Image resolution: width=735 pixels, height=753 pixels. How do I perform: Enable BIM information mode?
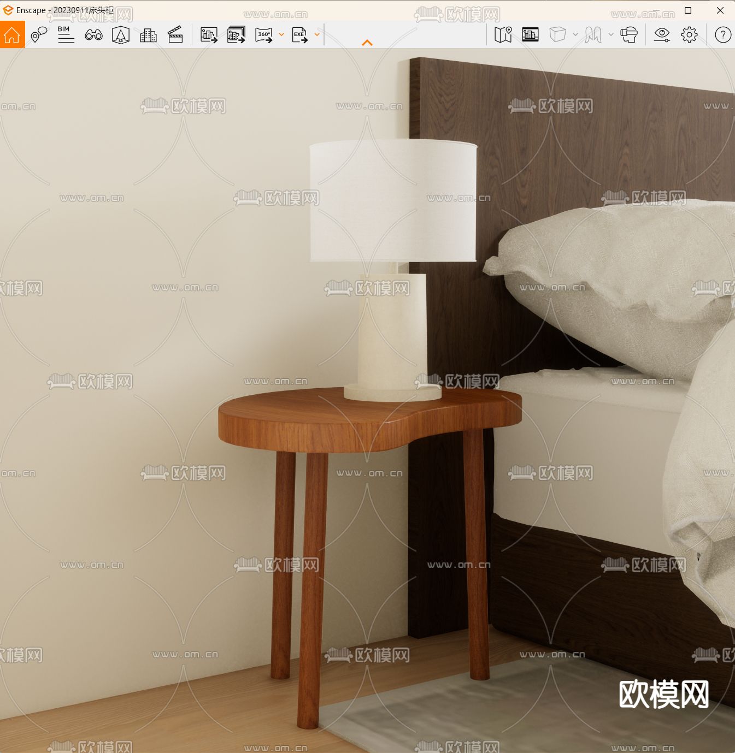66,34
